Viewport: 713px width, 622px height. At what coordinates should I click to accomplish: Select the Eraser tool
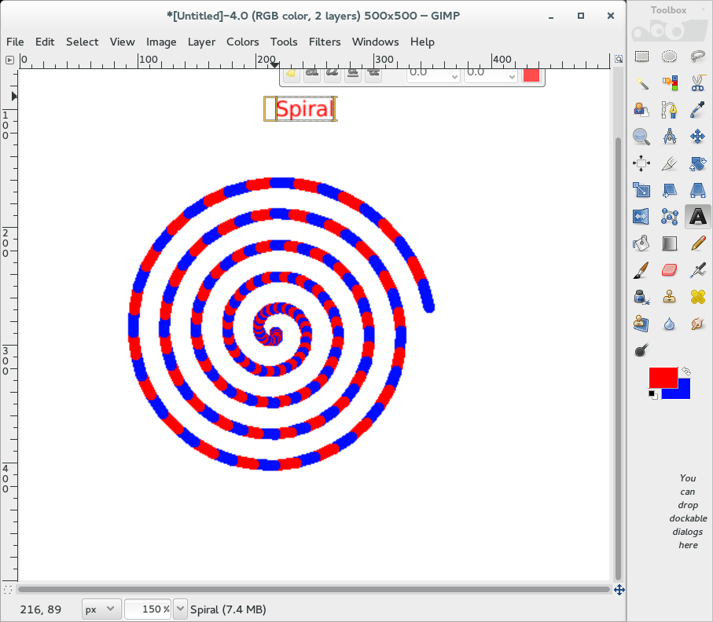click(670, 270)
